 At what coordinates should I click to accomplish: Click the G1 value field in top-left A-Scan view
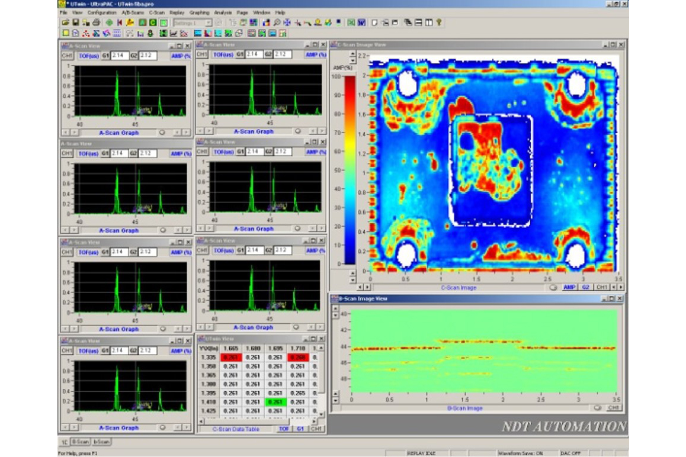click(120, 55)
